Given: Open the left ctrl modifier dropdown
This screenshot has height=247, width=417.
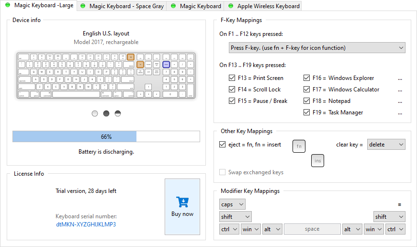Looking at the screenshot, I should click(229, 229).
